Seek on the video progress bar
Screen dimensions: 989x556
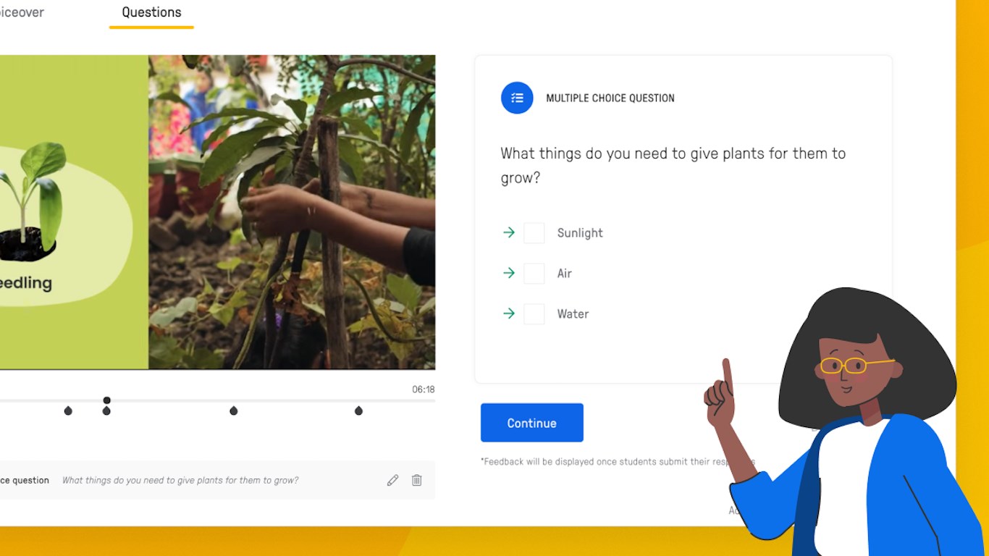pos(217,400)
